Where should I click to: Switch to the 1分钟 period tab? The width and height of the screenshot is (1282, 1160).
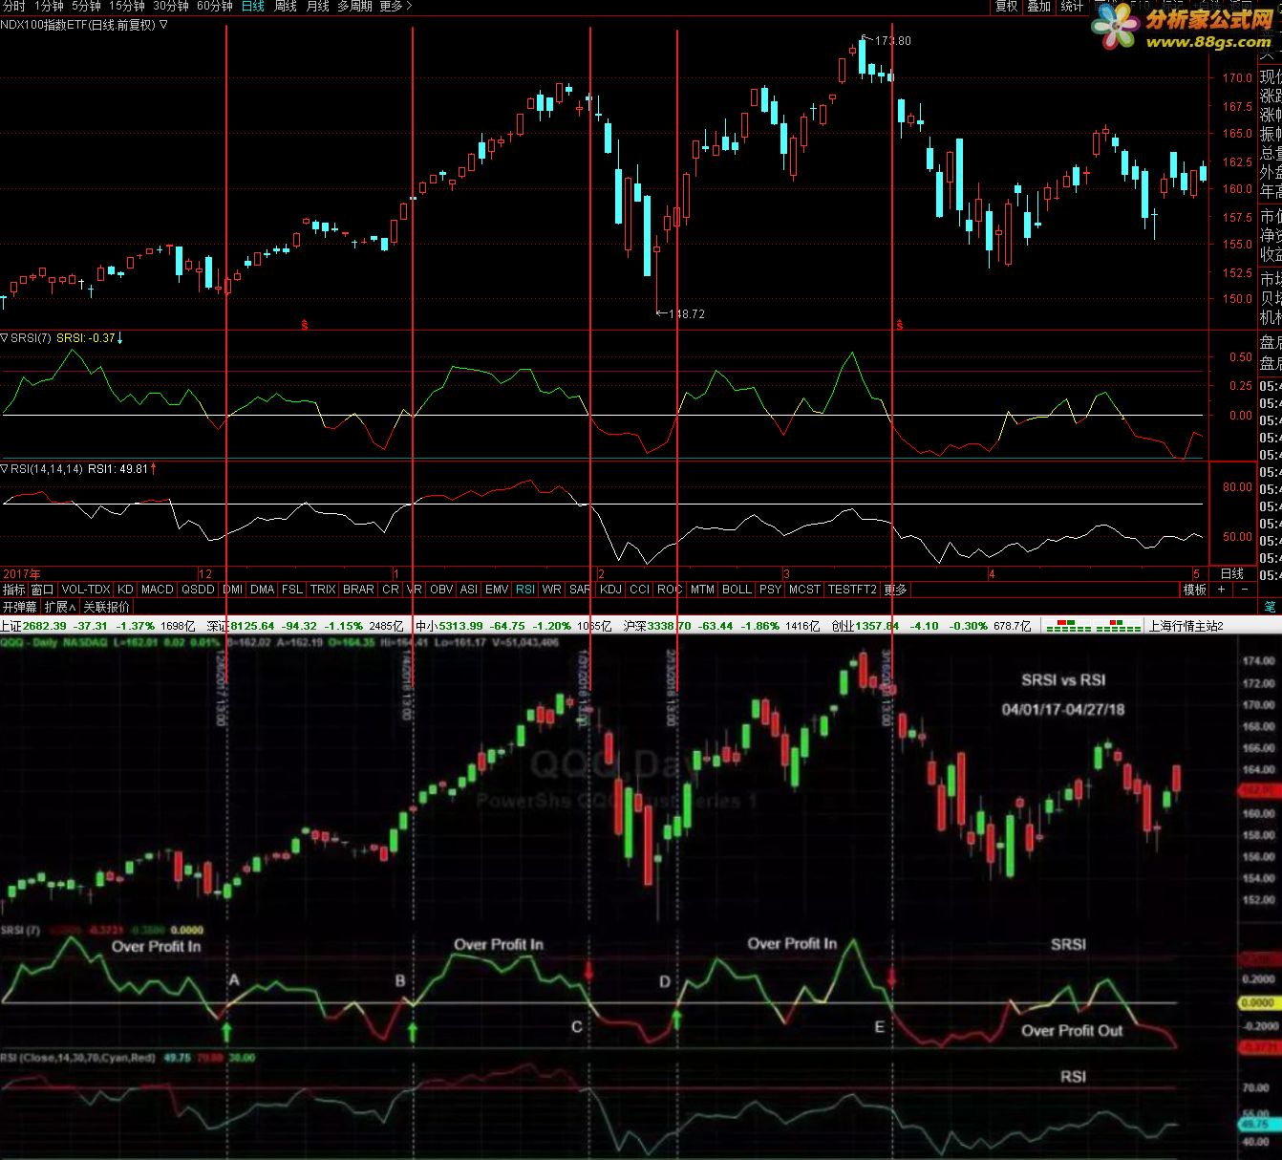pyautogui.click(x=49, y=6)
